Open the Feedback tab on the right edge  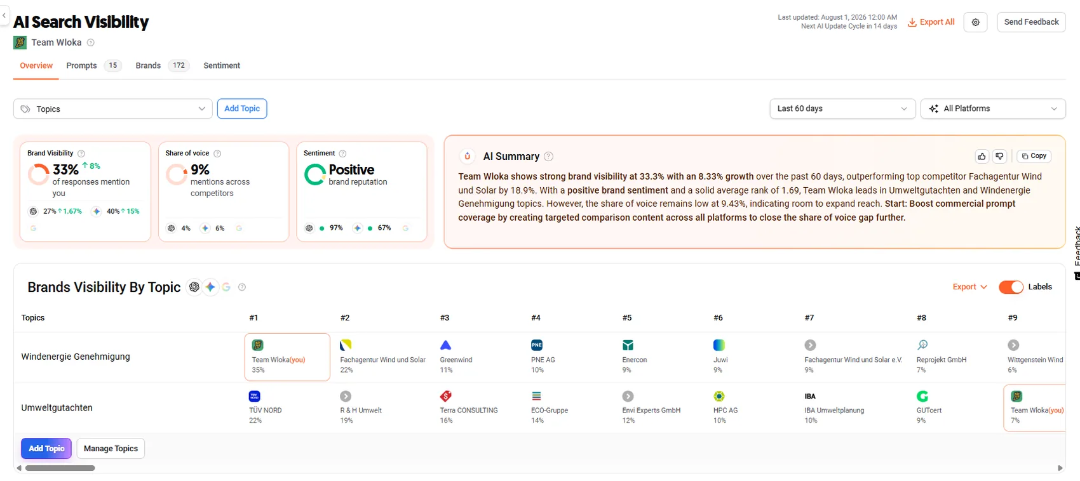[x=1076, y=253]
